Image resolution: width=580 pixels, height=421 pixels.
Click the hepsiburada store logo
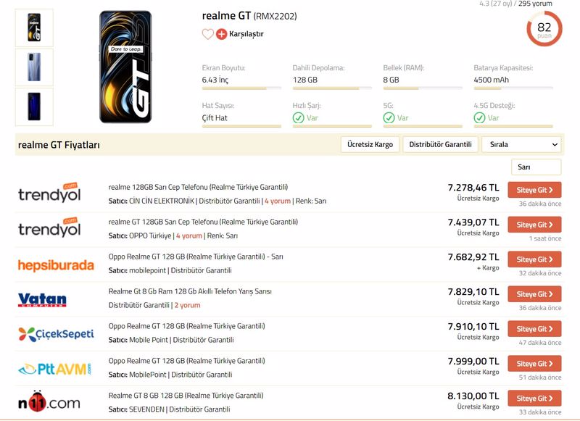(x=56, y=265)
